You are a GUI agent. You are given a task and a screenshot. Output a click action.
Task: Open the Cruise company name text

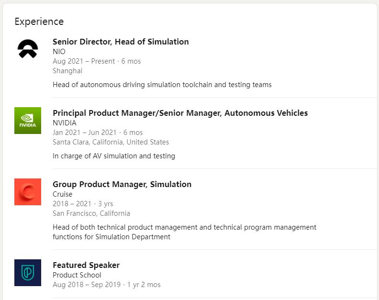[x=62, y=194]
